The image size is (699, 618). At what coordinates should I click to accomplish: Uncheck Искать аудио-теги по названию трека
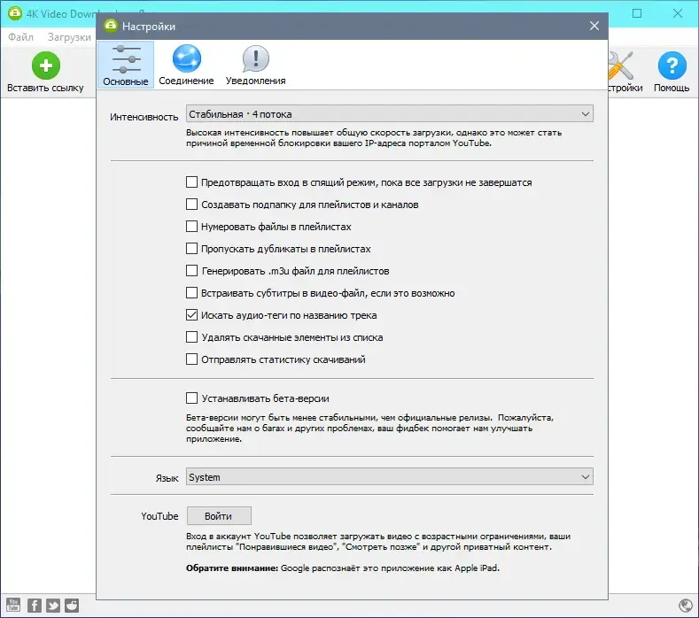[191, 315]
